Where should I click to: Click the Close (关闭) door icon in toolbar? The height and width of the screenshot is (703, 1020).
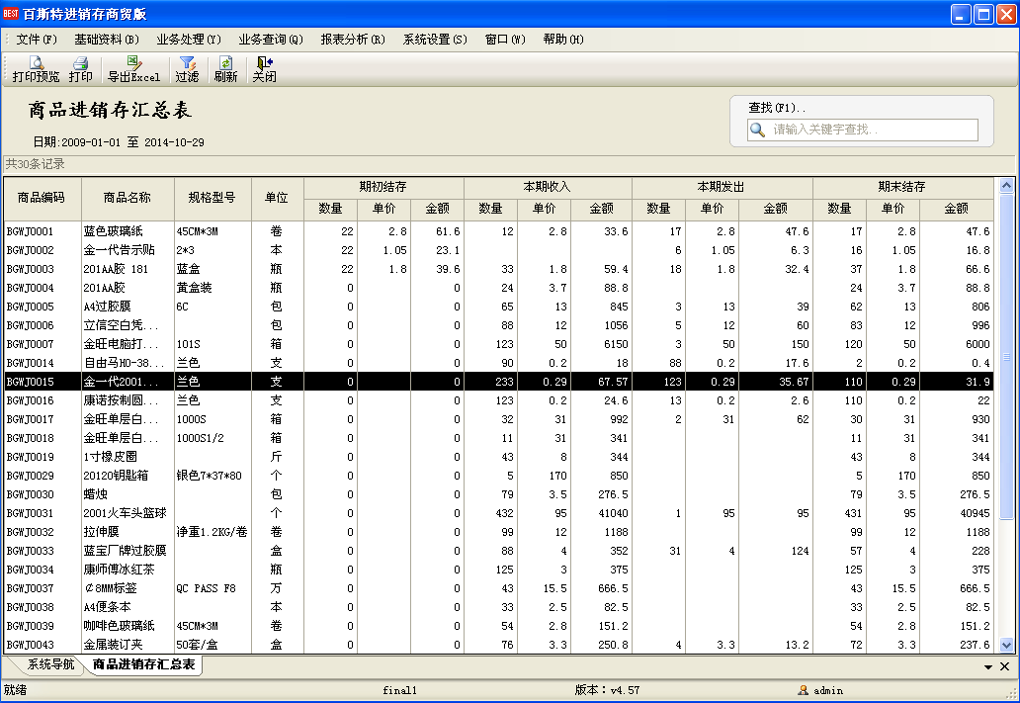click(264, 69)
